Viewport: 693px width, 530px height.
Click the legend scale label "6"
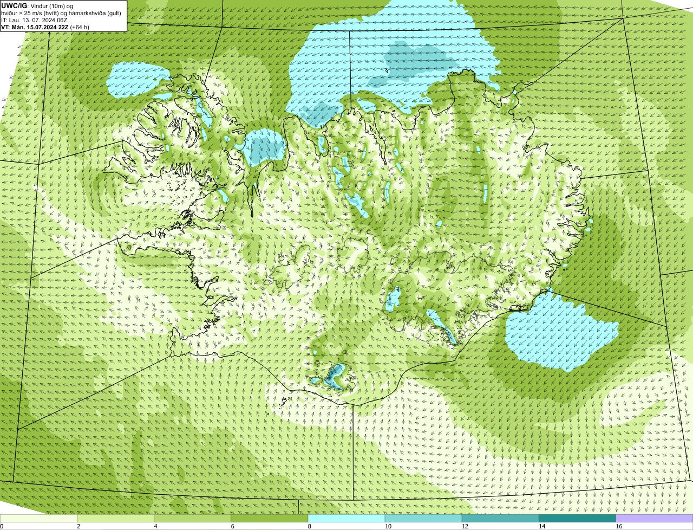click(x=233, y=526)
